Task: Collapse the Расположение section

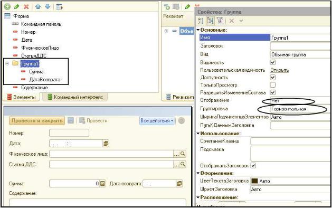Action: point(198,197)
